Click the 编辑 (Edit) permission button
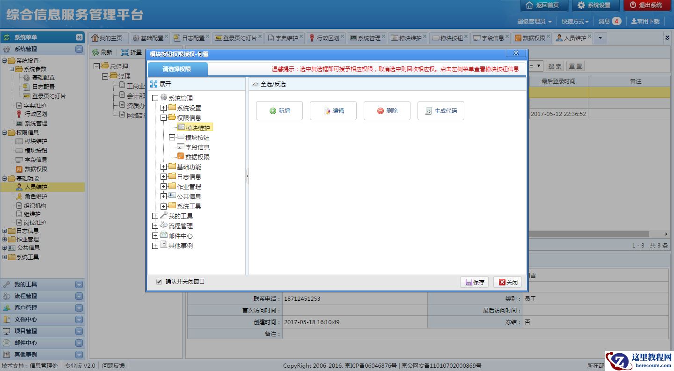Screen dimensions: 674x371 pyautogui.click(x=333, y=111)
